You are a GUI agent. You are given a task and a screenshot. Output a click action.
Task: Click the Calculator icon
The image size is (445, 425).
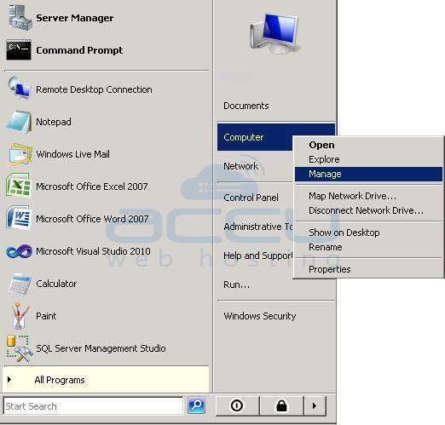[x=20, y=284]
